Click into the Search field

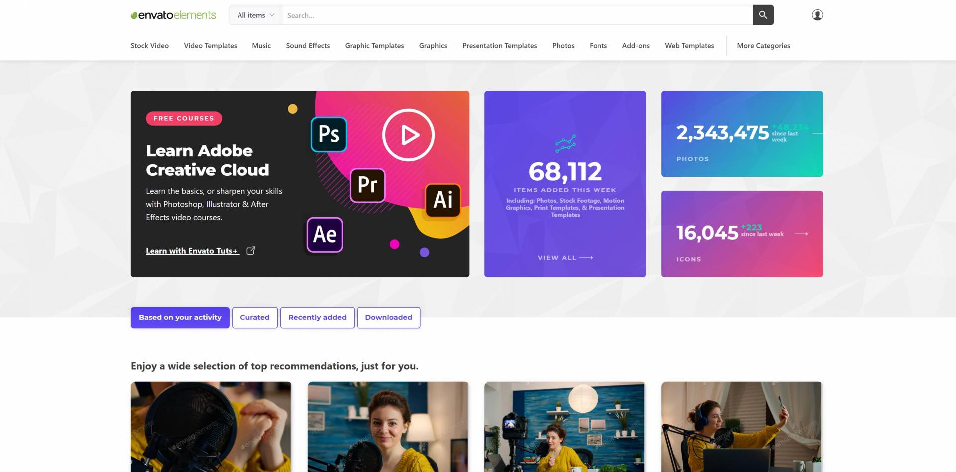click(x=517, y=15)
